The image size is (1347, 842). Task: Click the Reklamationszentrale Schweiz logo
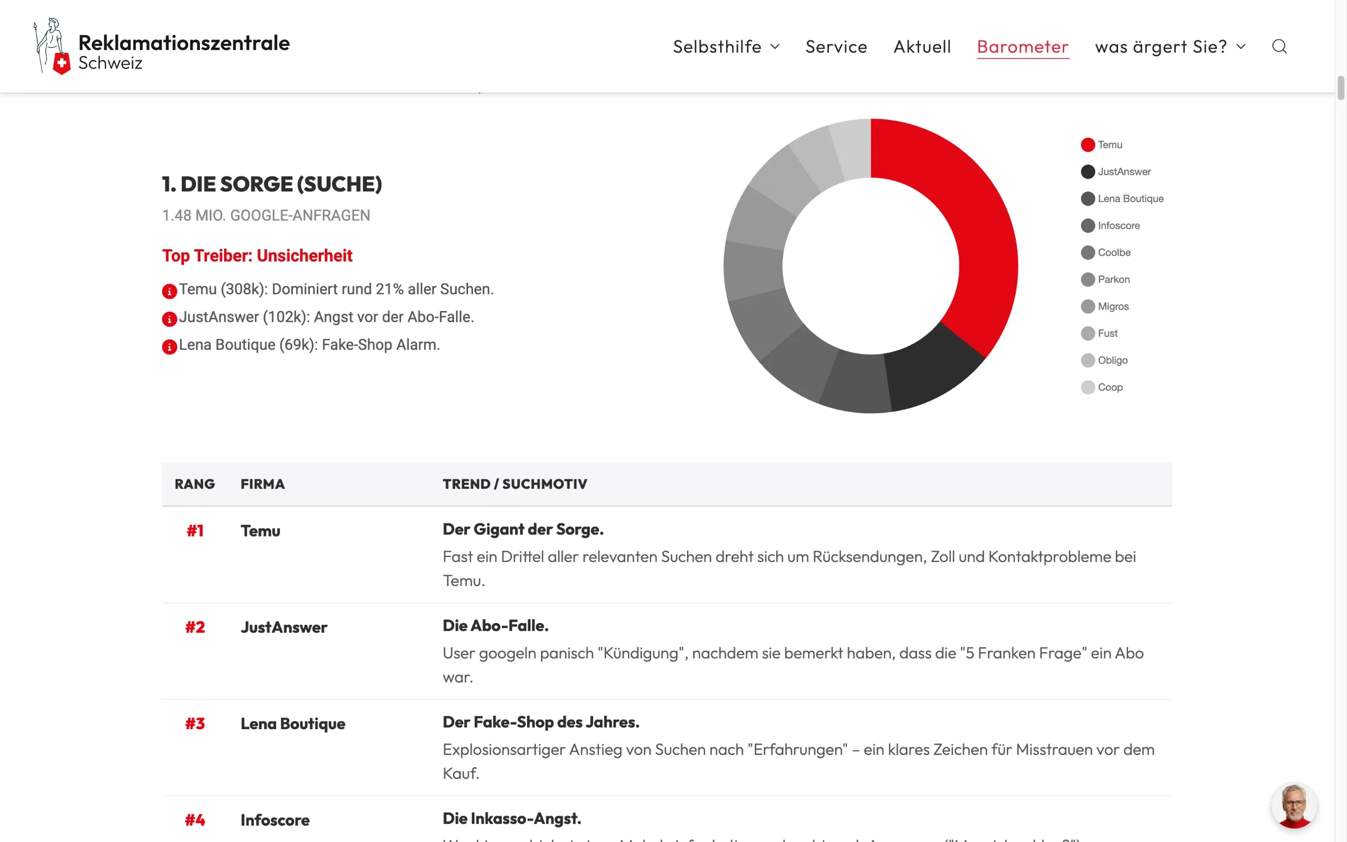coord(161,46)
